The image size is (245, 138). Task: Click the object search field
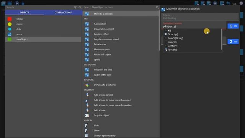point(39,7)
